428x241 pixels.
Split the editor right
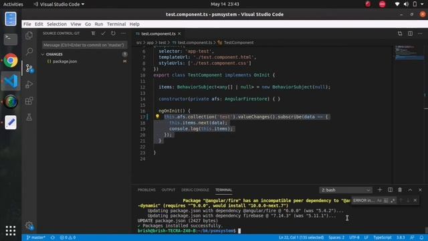click(410, 33)
